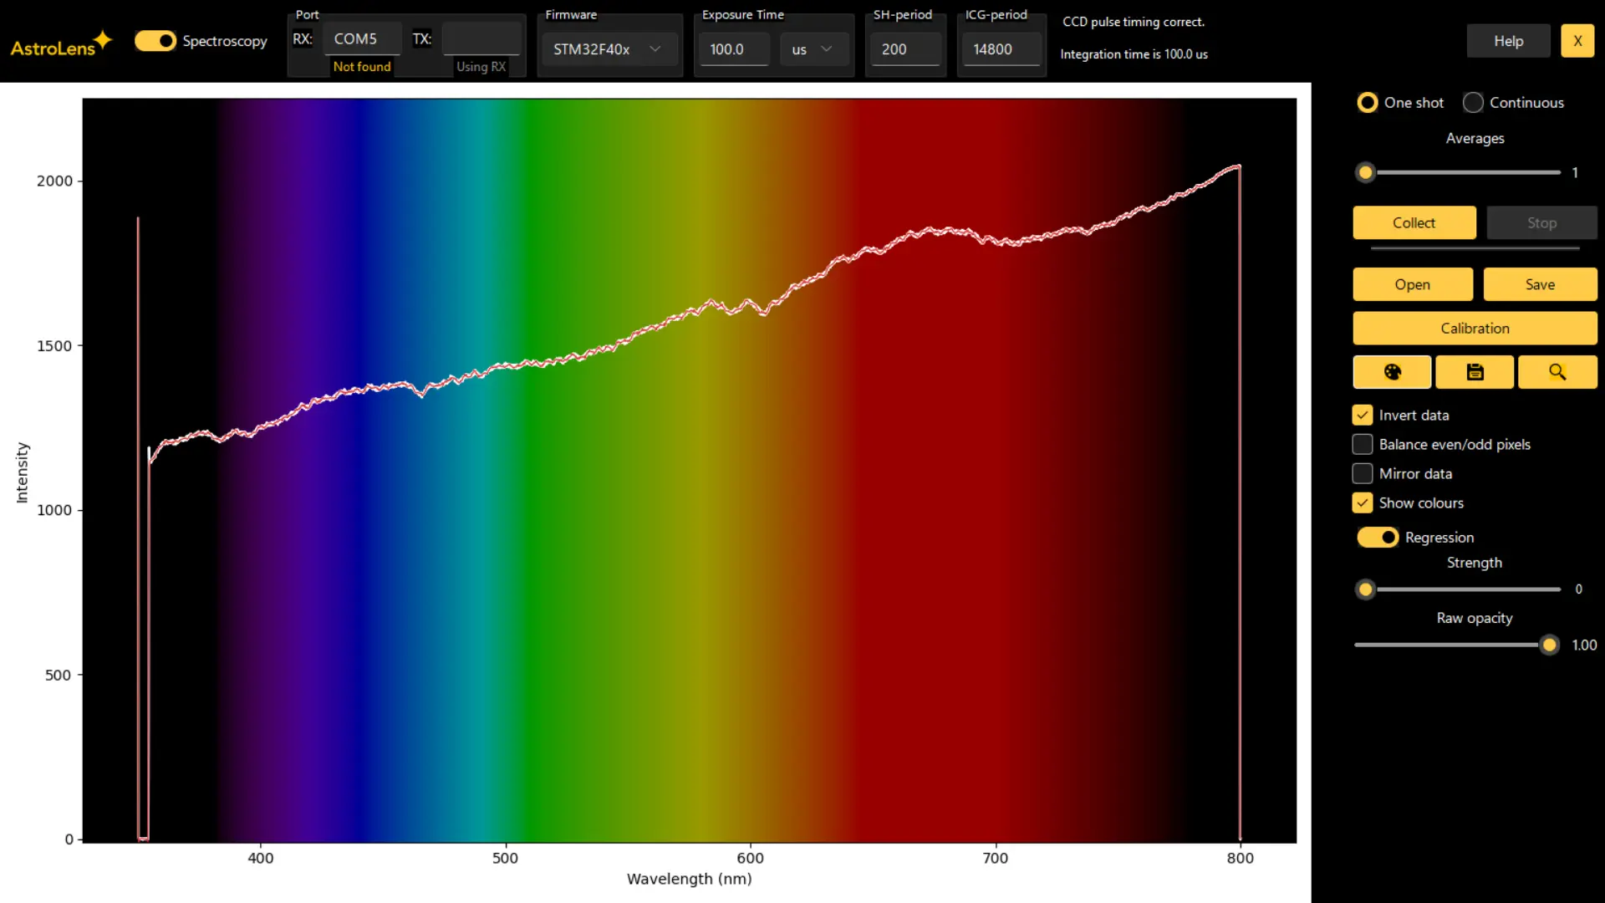Open the RX COM5 port selector
Viewport: 1605px width, 903px height.
click(361, 39)
